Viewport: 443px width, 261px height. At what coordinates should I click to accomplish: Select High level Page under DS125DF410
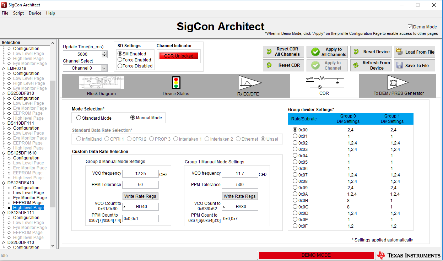point(28,208)
